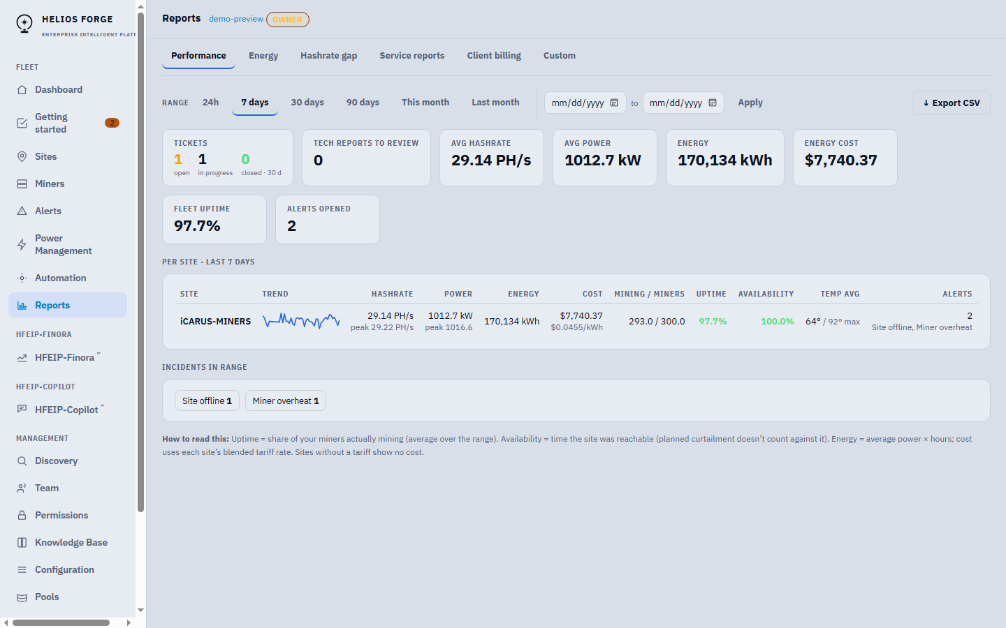Select the 90 days range
1006x628 pixels.
(x=363, y=103)
